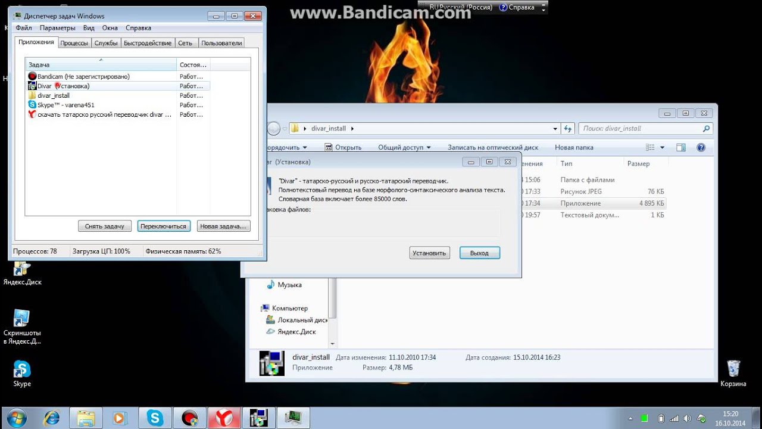Toggle the Explorer preview pane icon

coord(681,147)
